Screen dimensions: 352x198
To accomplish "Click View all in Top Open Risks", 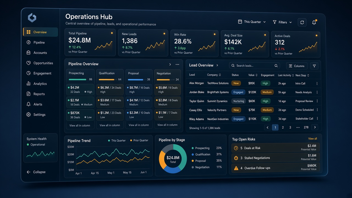I will click(x=313, y=139).
